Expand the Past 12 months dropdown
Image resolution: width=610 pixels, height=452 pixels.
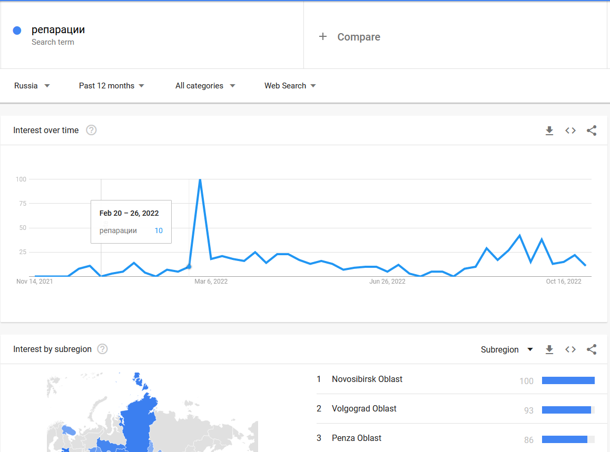tap(112, 86)
